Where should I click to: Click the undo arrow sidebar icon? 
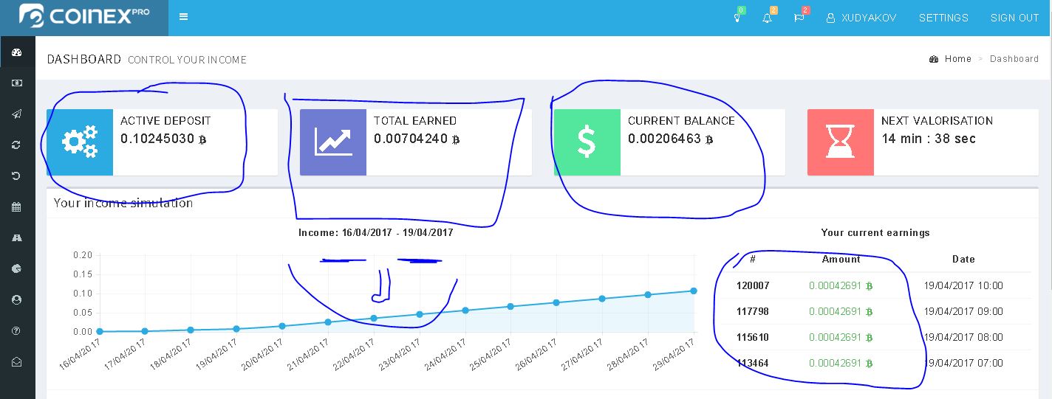(17, 176)
